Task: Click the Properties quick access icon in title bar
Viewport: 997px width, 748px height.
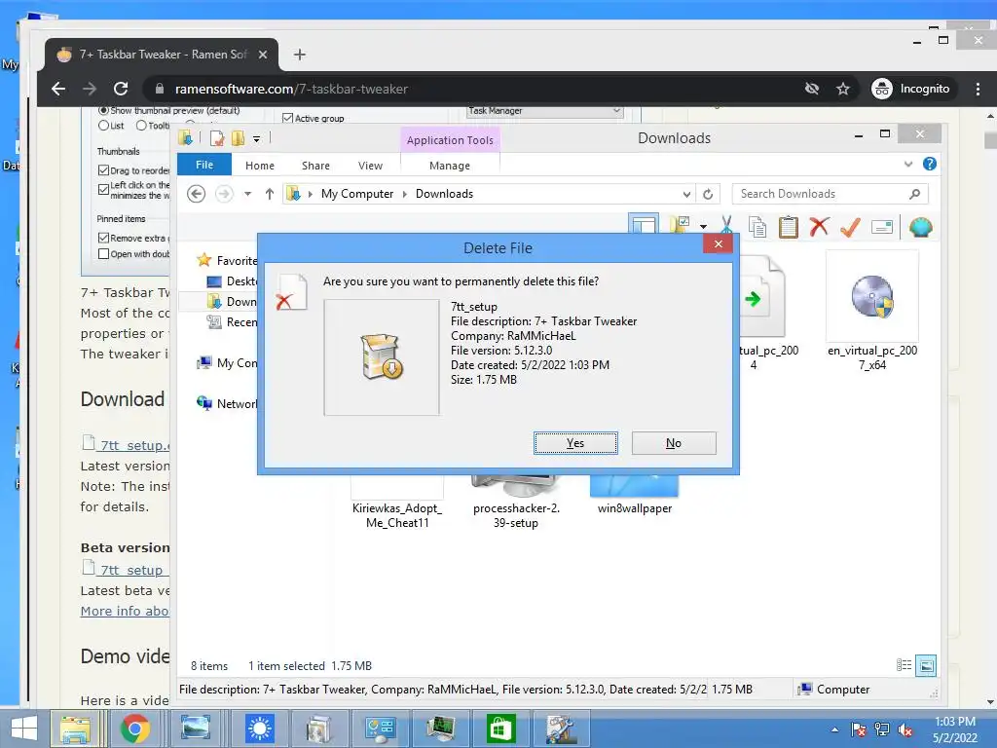Action: pyautogui.click(x=217, y=138)
